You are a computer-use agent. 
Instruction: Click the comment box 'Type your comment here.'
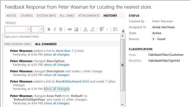coord(62,37)
